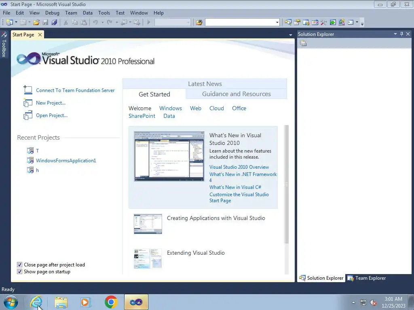
Task: Expand the Redo history dropdown arrow
Action: 116,23
